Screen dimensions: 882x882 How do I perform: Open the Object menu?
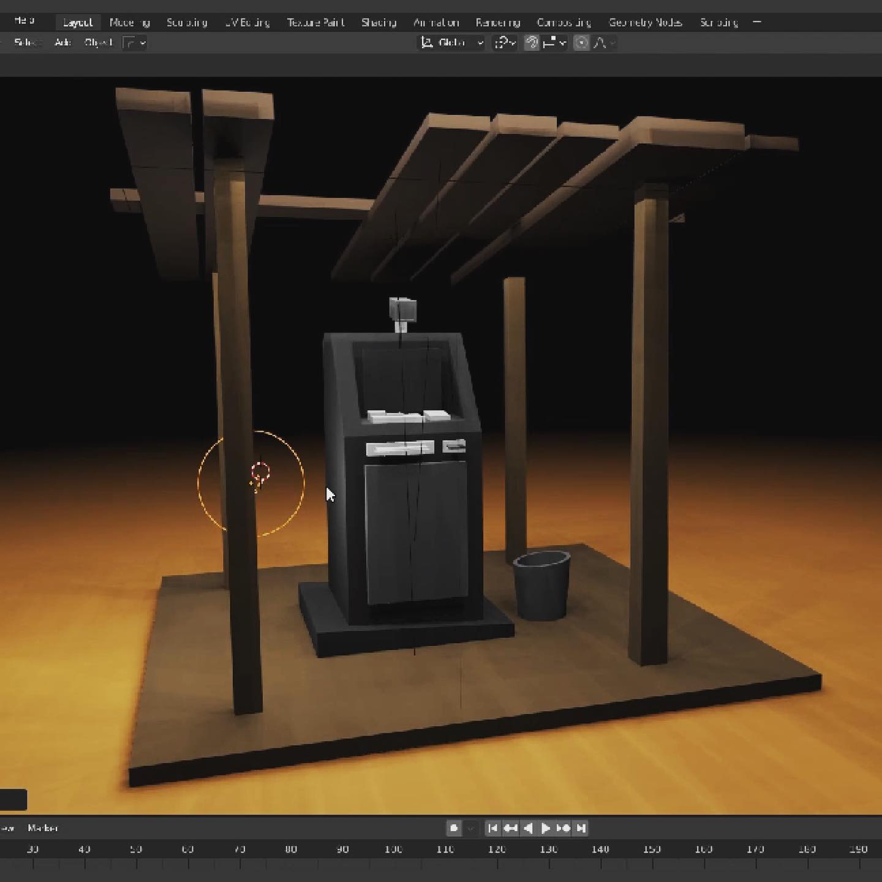(x=98, y=43)
